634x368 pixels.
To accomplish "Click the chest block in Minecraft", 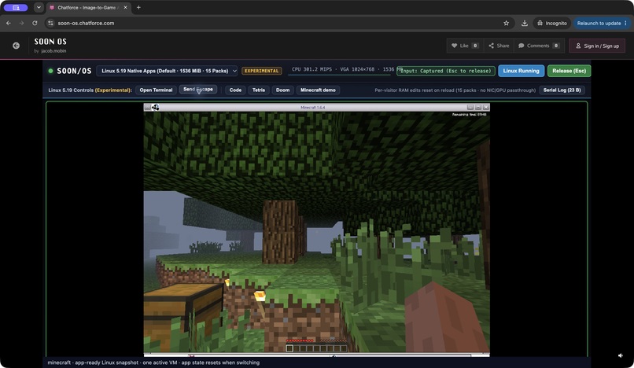I will [x=182, y=316].
